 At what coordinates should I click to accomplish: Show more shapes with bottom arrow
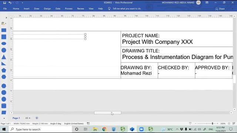pos(4,118)
